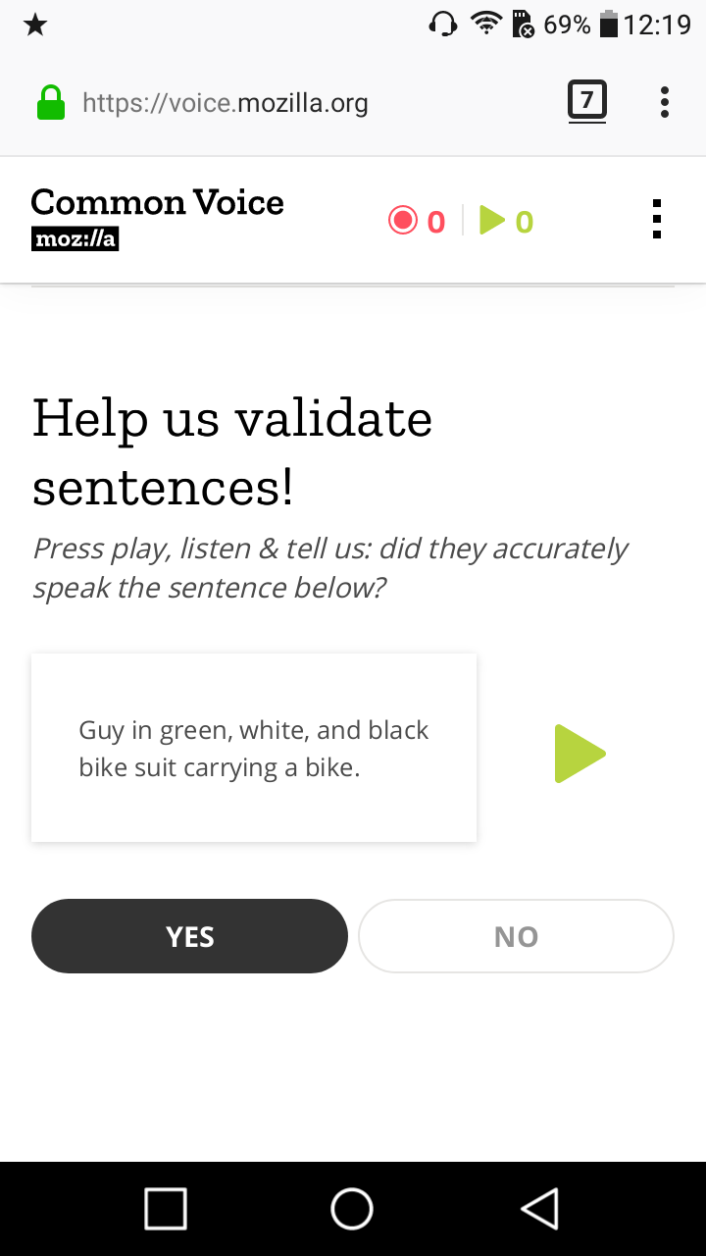The image size is (706, 1256).
Task: Tap the Android home circle button
Action: pos(352,1209)
